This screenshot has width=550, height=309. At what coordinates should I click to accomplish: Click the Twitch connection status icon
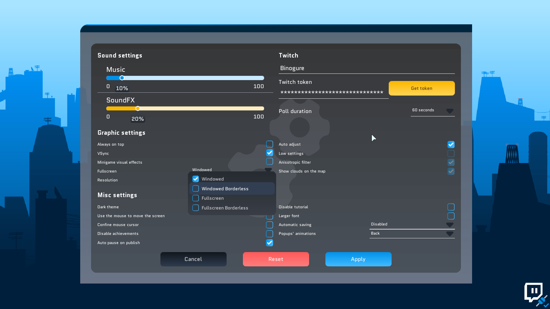536,295
